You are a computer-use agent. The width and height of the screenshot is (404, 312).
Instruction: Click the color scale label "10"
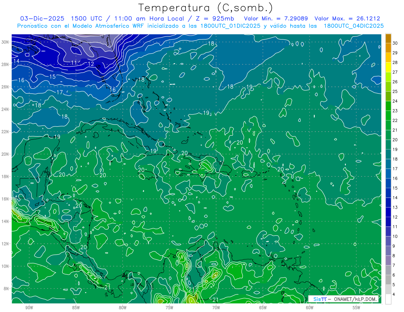coord(395,236)
